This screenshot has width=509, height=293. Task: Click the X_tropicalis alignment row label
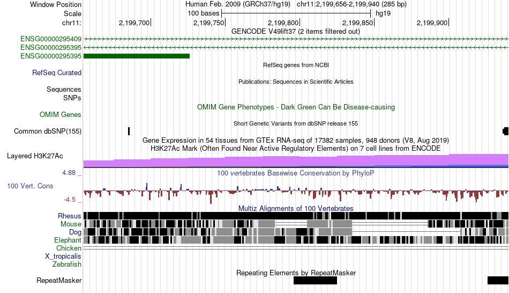(63, 257)
